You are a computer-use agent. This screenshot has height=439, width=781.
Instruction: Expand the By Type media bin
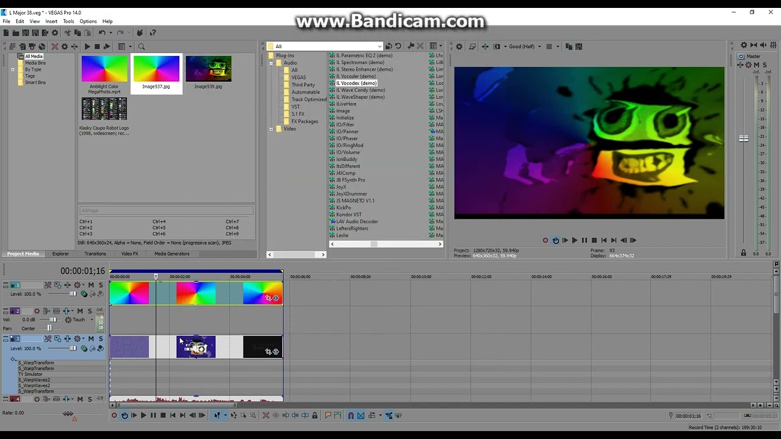pos(13,70)
